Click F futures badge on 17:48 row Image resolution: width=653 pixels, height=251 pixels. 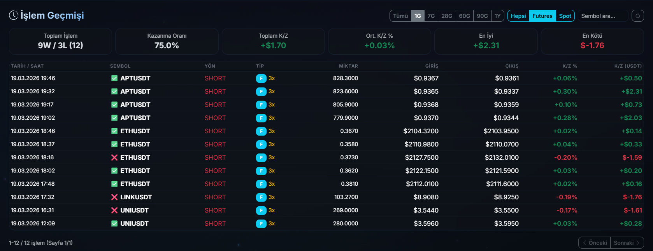(x=261, y=184)
